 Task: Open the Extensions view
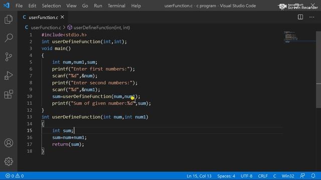(9, 94)
